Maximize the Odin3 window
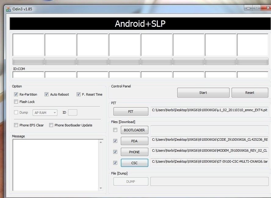 (257, 8)
